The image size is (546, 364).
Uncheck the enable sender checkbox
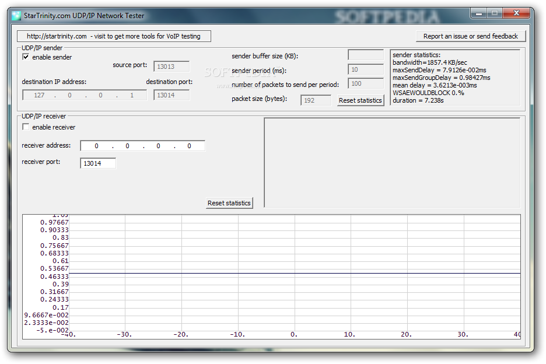tap(26, 57)
